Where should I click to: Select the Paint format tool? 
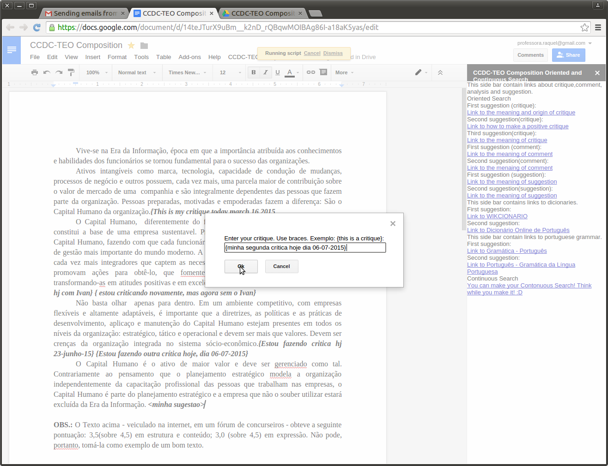click(71, 72)
